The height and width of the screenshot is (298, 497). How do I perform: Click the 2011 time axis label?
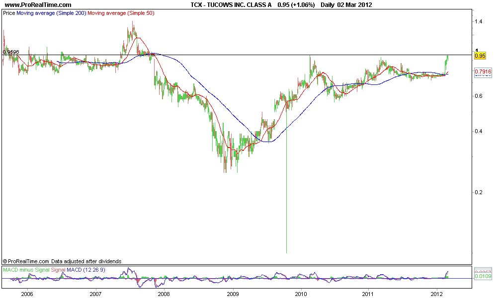(x=369, y=294)
